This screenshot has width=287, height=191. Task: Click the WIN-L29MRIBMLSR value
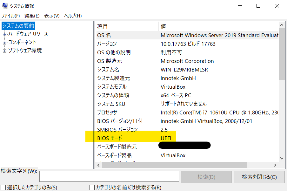(x=184, y=70)
